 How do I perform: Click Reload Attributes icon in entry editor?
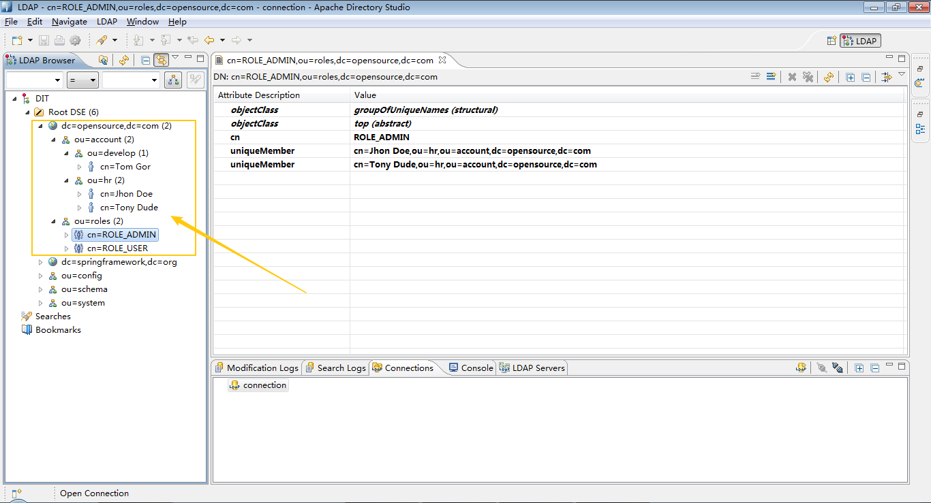point(829,77)
